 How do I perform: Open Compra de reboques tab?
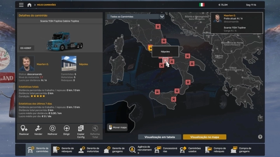point(216,150)
